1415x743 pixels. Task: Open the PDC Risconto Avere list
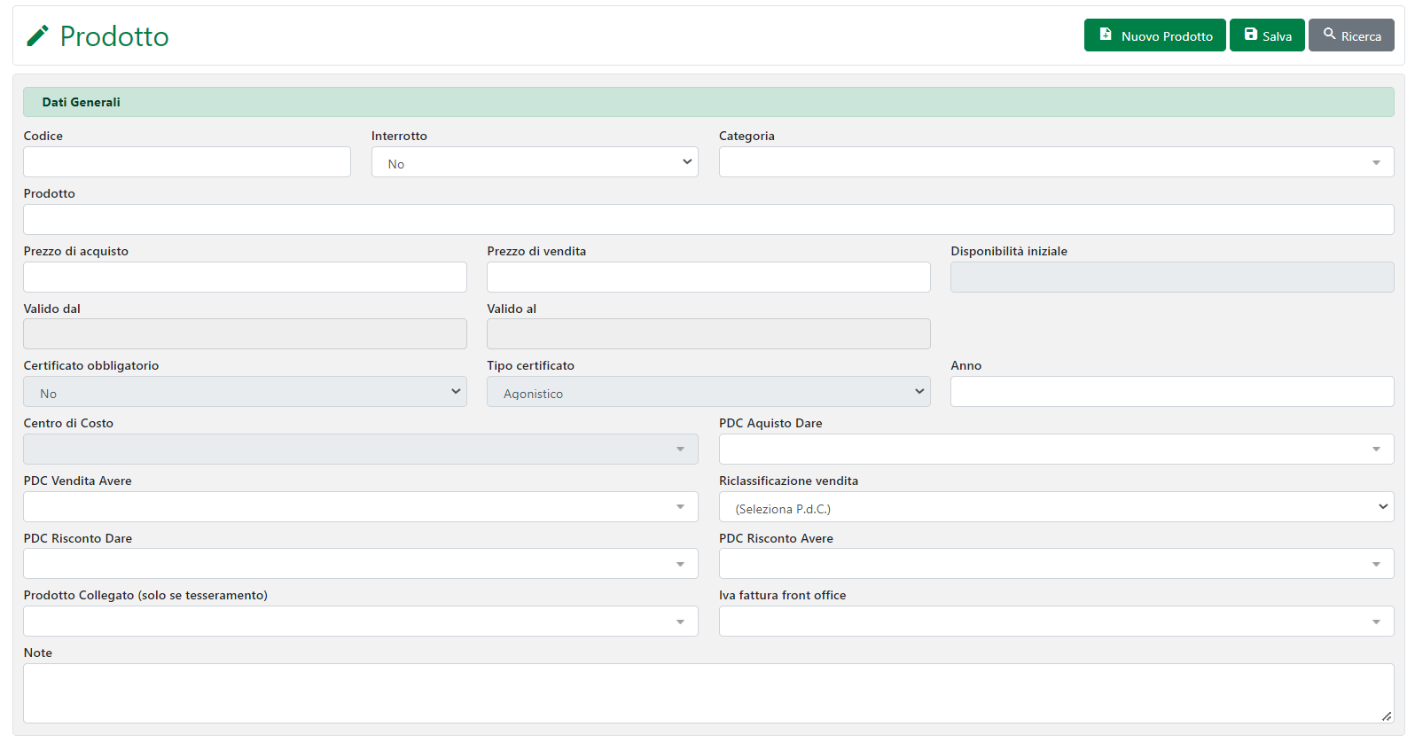pyautogui.click(x=1056, y=564)
